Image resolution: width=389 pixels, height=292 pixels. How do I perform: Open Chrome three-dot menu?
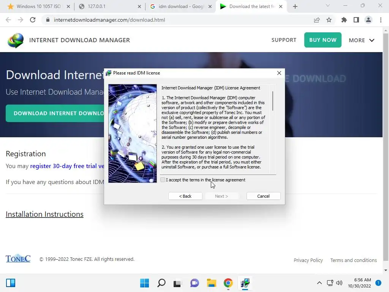pyautogui.click(x=381, y=20)
